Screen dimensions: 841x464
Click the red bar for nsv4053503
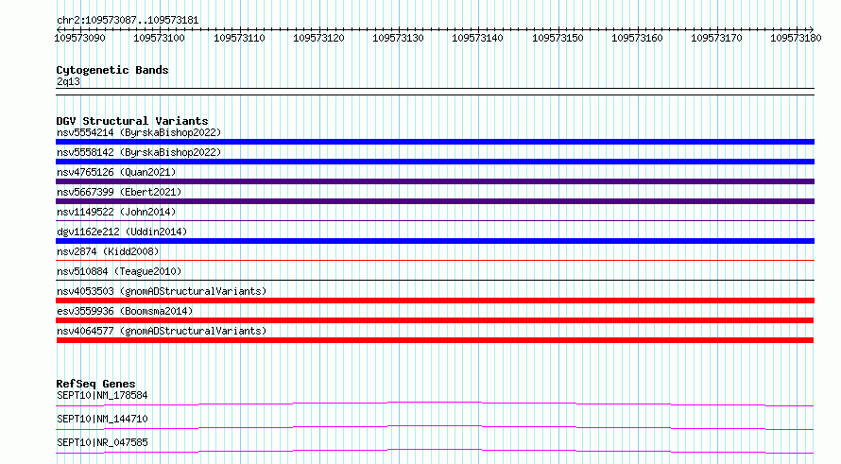click(435, 301)
